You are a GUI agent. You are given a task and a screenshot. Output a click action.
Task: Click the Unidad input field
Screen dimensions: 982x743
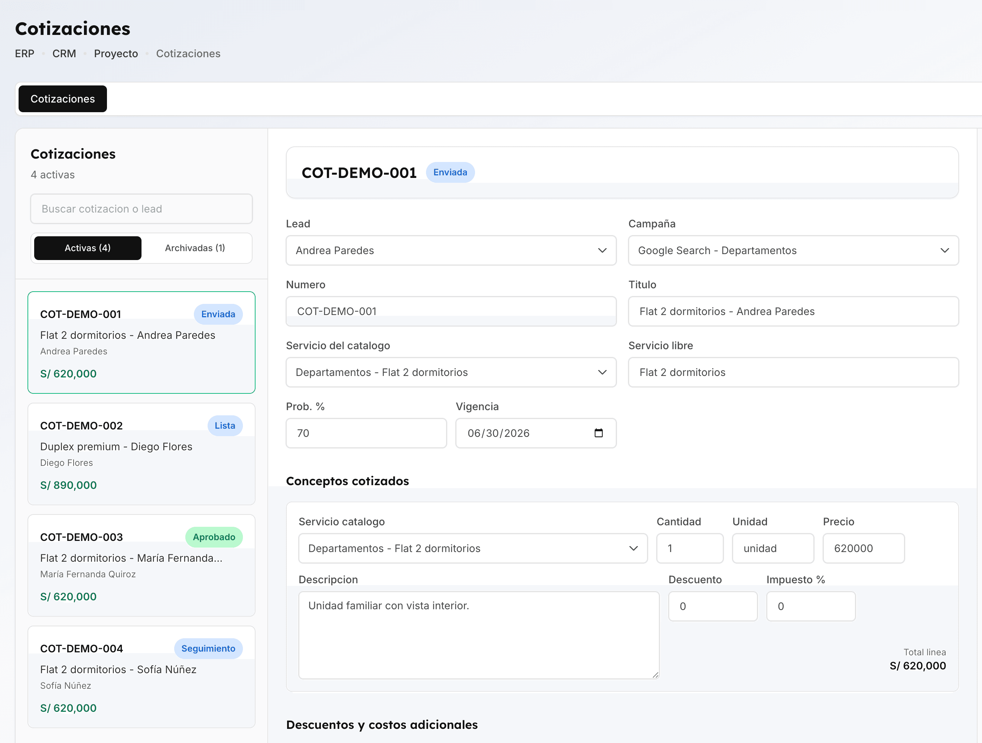(x=773, y=548)
